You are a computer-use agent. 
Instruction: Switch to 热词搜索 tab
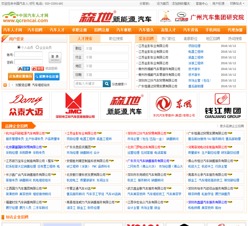click(235, 39)
